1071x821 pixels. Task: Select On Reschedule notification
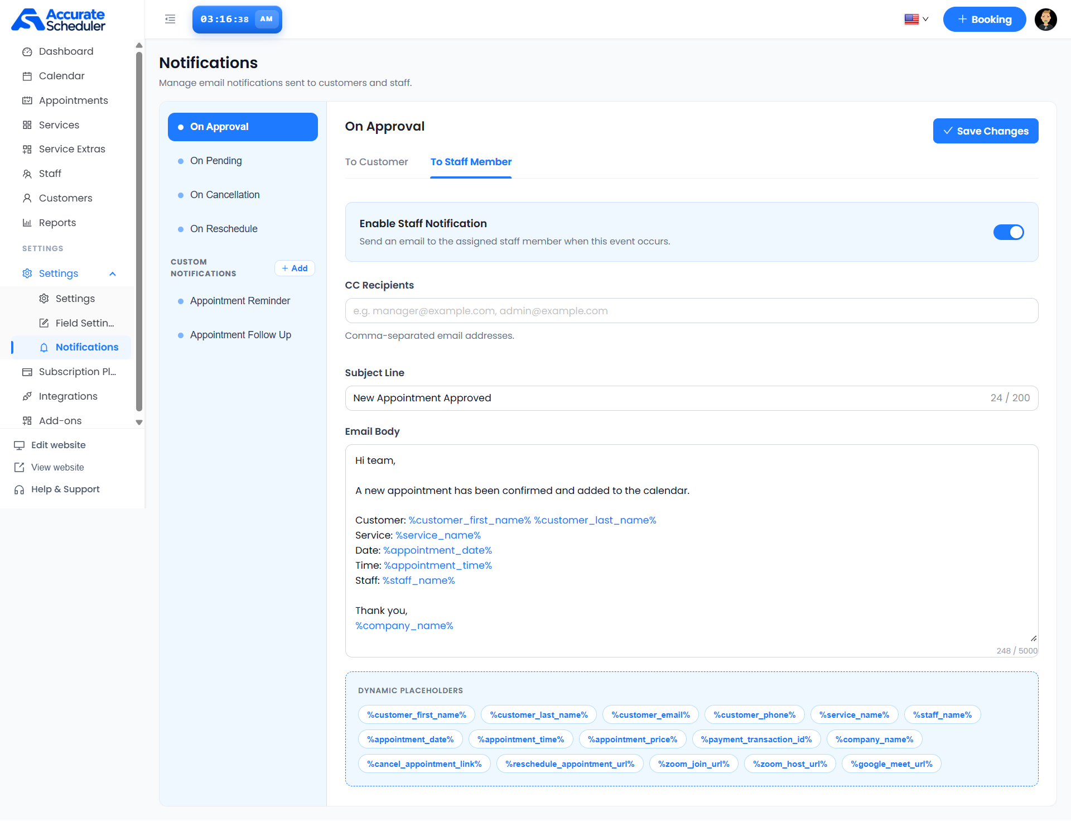[243, 229]
